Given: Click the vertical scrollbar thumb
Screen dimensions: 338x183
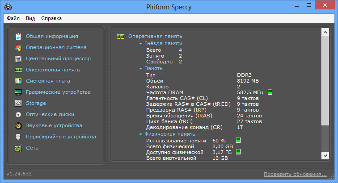Looking at the screenshot, I should [325, 81].
